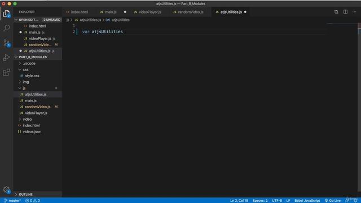Change file encoding UTF-8
This screenshot has height=203, width=361.
pos(277,201)
